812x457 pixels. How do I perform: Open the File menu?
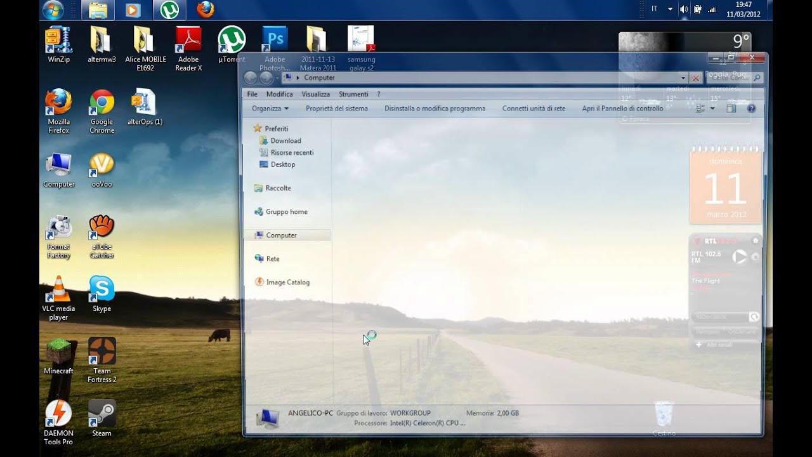tap(252, 94)
